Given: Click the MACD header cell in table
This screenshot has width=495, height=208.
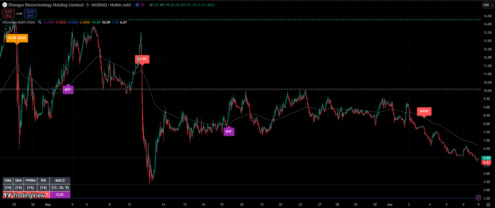Looking at the screenshot, I should (60, 180).
